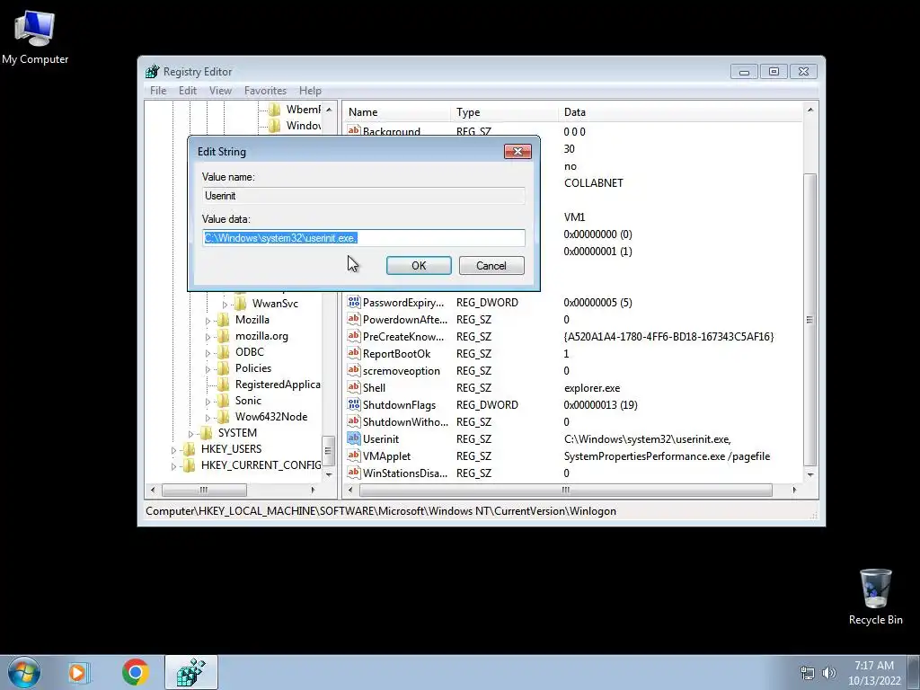Launch Google Chrome from the taskbar
Image resolution: width=920 pixels, height=690 pixels.
click(135, 672)
